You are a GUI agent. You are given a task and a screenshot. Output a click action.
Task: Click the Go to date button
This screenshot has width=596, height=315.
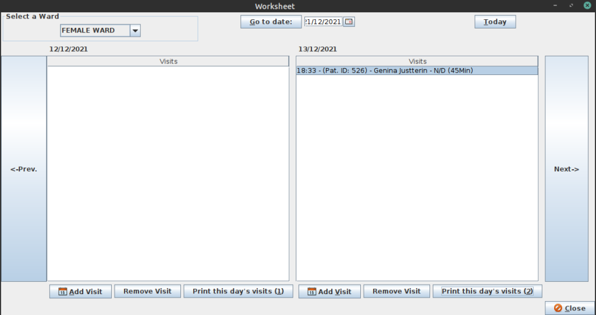271,22
